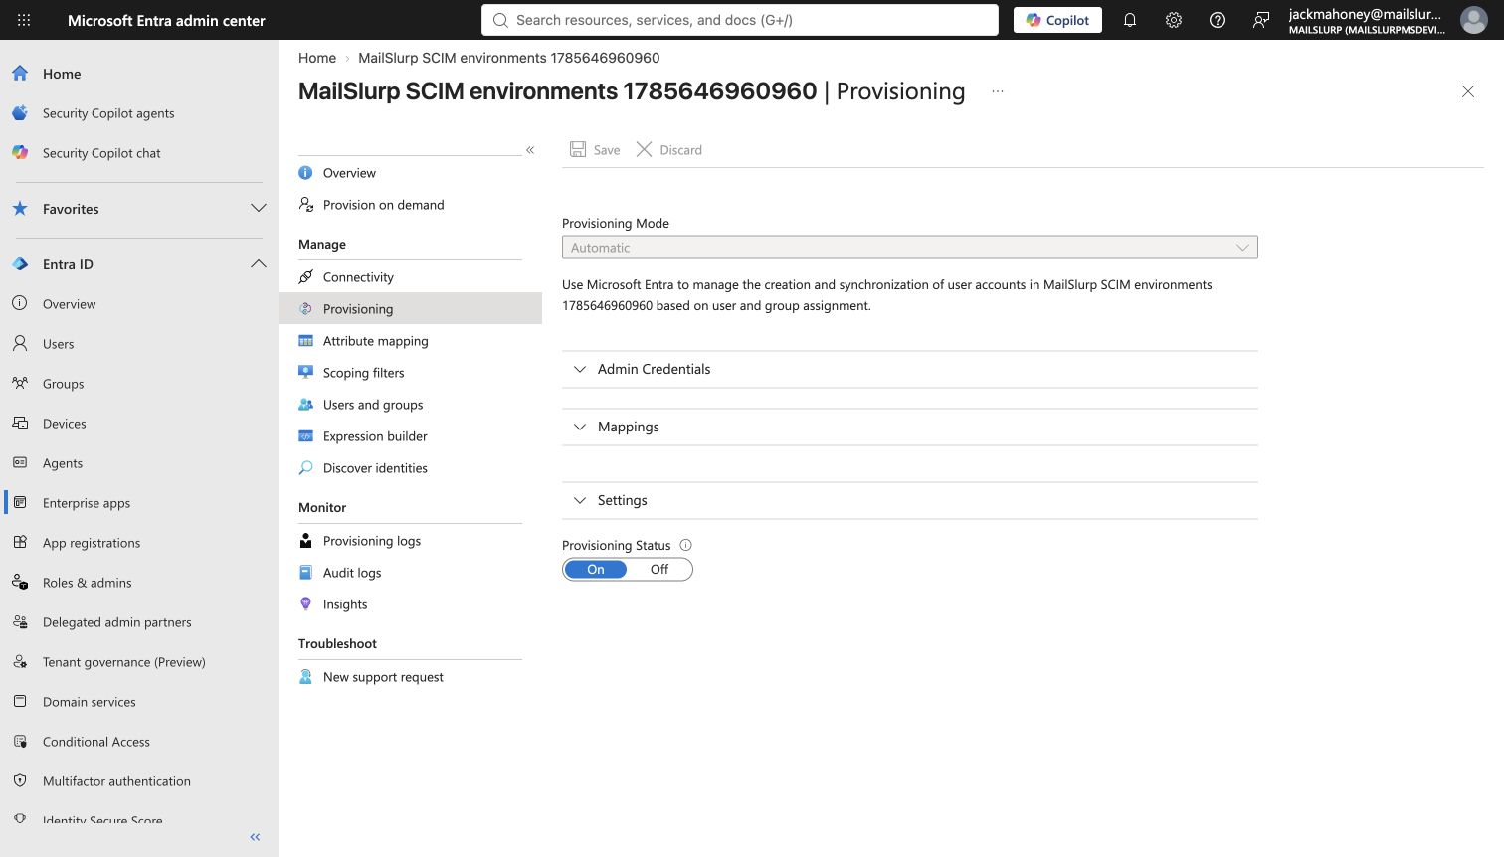Expand the Favorites chevron in sidebar
Image resolution: width=1504 pixels, height=857 pixels.
click(259, 209)
